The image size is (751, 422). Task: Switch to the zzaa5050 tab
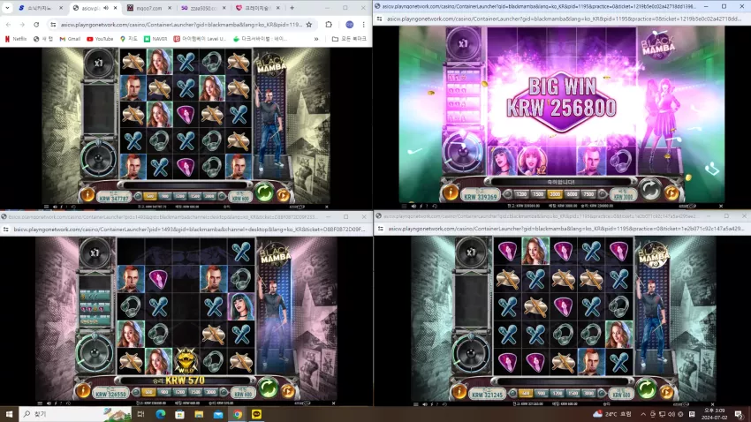[201, 8]
